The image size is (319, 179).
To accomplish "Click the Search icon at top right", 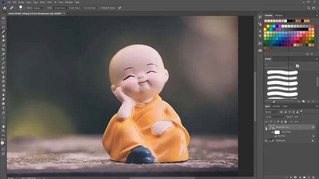I will pos(309,8).
